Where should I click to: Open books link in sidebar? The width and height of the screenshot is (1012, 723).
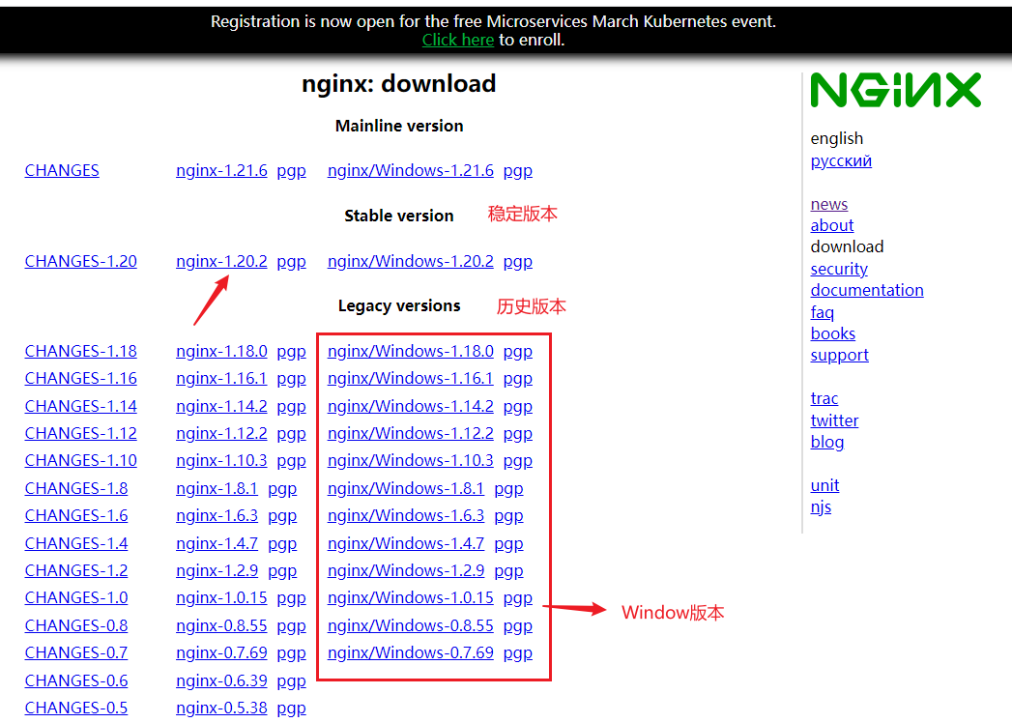point(832,333)
